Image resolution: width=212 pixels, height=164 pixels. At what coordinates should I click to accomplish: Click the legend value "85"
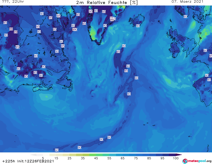[x=149, y=158]
